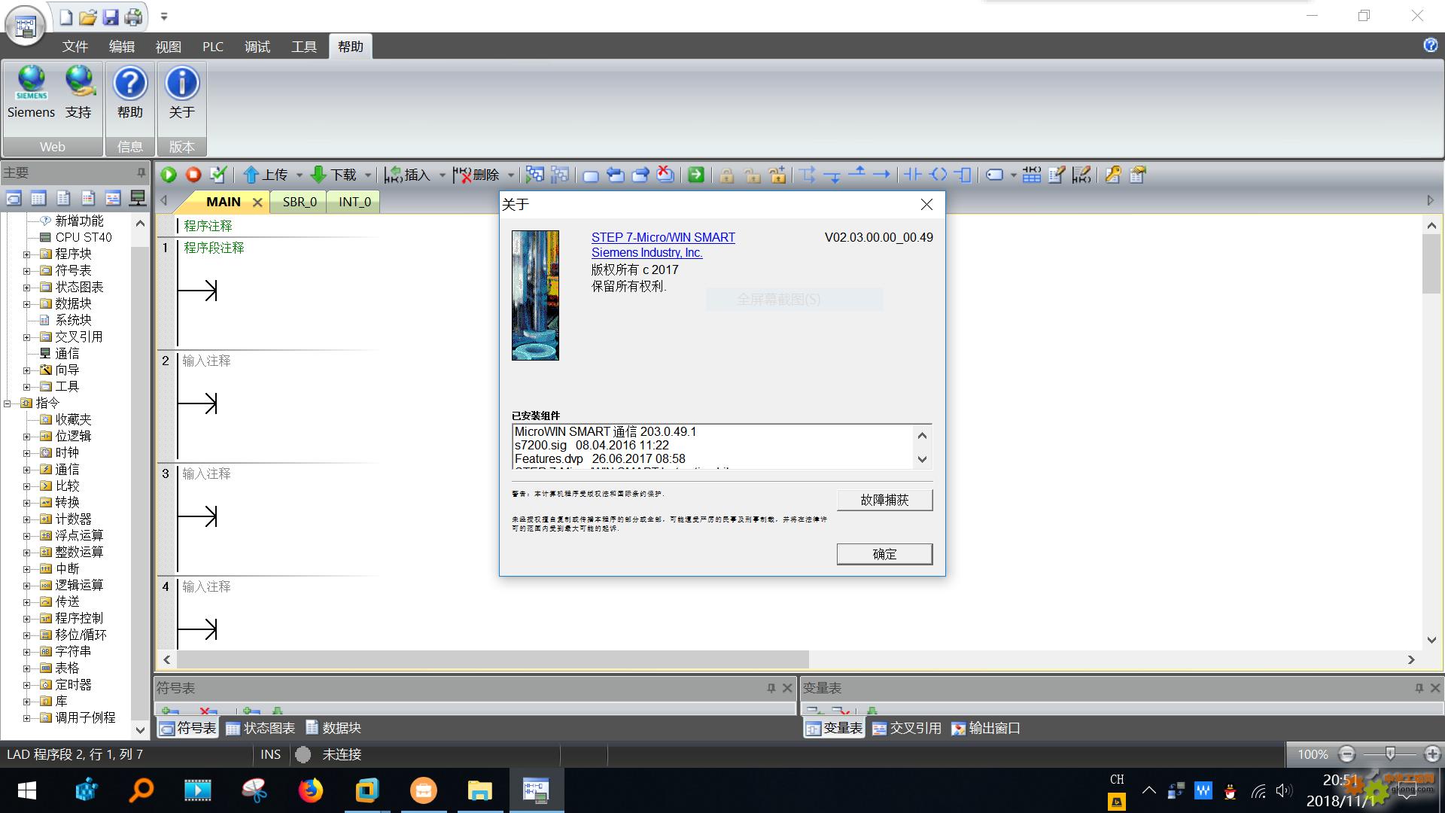
Task: Switch to the INT_0 editor tab
Action: [354, 202]
